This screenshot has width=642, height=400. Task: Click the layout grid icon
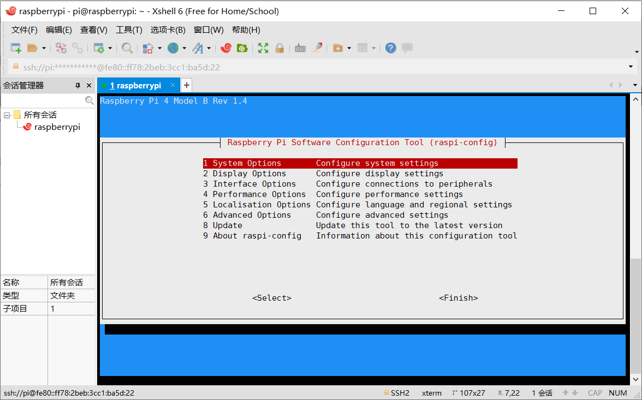[x=362, y=48]
